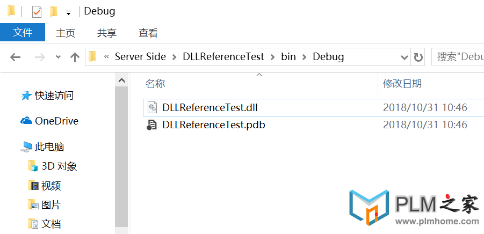The image size is (484, 234).
Task: Open the 共享 ribbon tab
Action: coord(107,33)
